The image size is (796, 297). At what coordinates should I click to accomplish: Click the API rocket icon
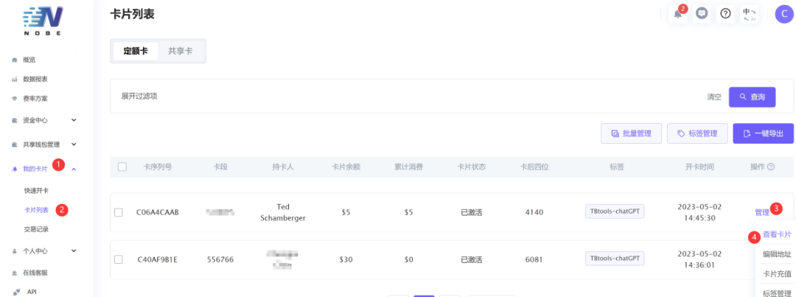click(15, 292)
